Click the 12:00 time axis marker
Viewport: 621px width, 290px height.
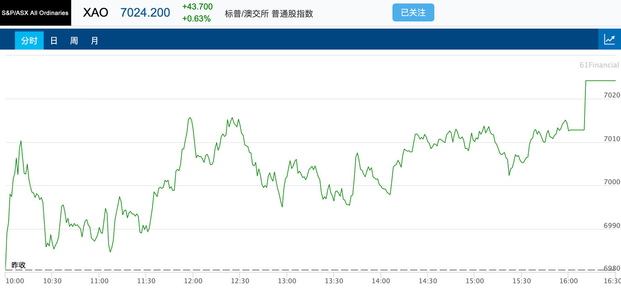pyautogui.click(x=193, y=281)
